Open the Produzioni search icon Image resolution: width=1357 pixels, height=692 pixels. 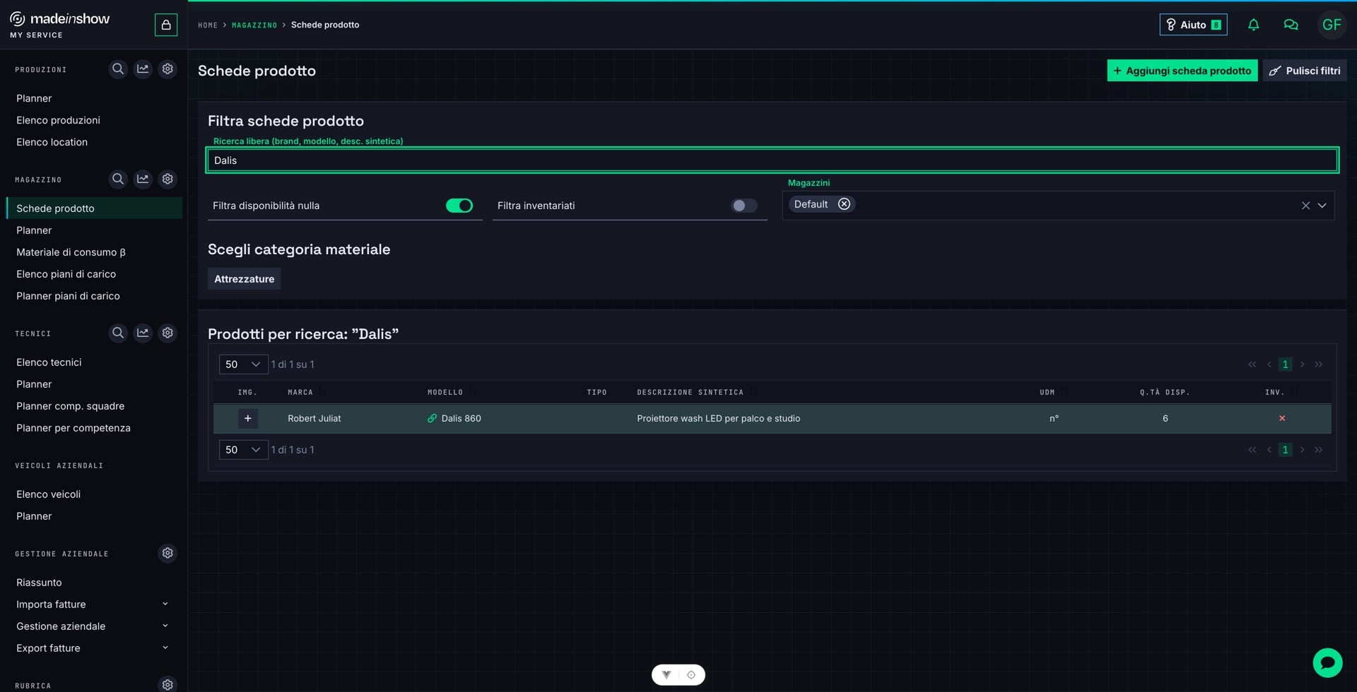pyautogui.click(x=118, y=69)
